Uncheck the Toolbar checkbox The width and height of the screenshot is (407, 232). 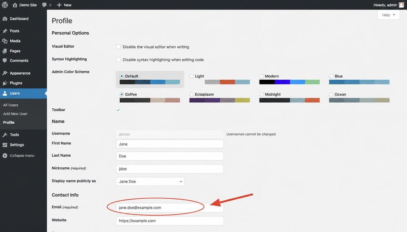(x=118, y=110)
